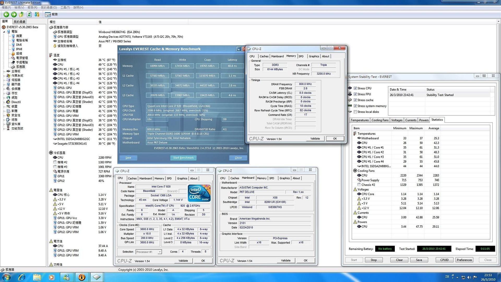Select the 感應器 sensor tree item
This screenshot has width=501, height=282.
point(21,67)
